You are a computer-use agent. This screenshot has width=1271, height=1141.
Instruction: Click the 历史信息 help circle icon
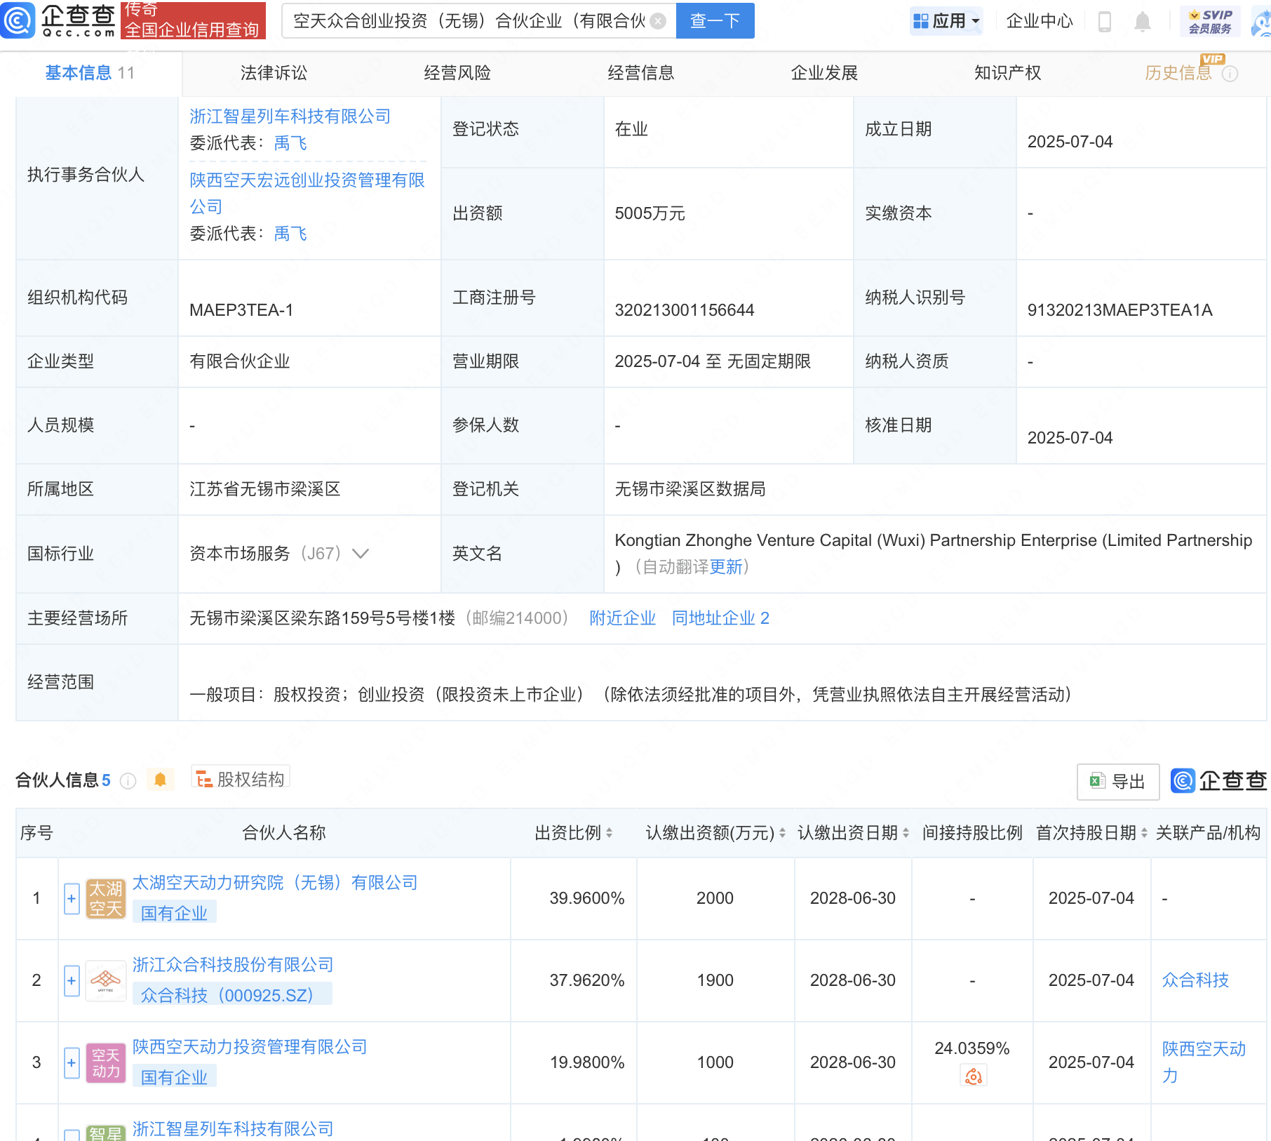pyautogui.click(x=1230, y=74)
